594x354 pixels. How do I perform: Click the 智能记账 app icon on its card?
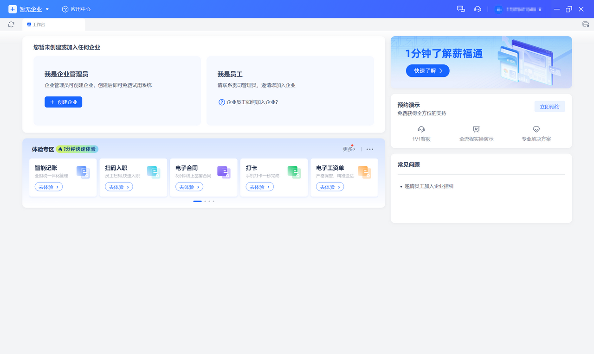pyautogui.click(x=83, y=172)
